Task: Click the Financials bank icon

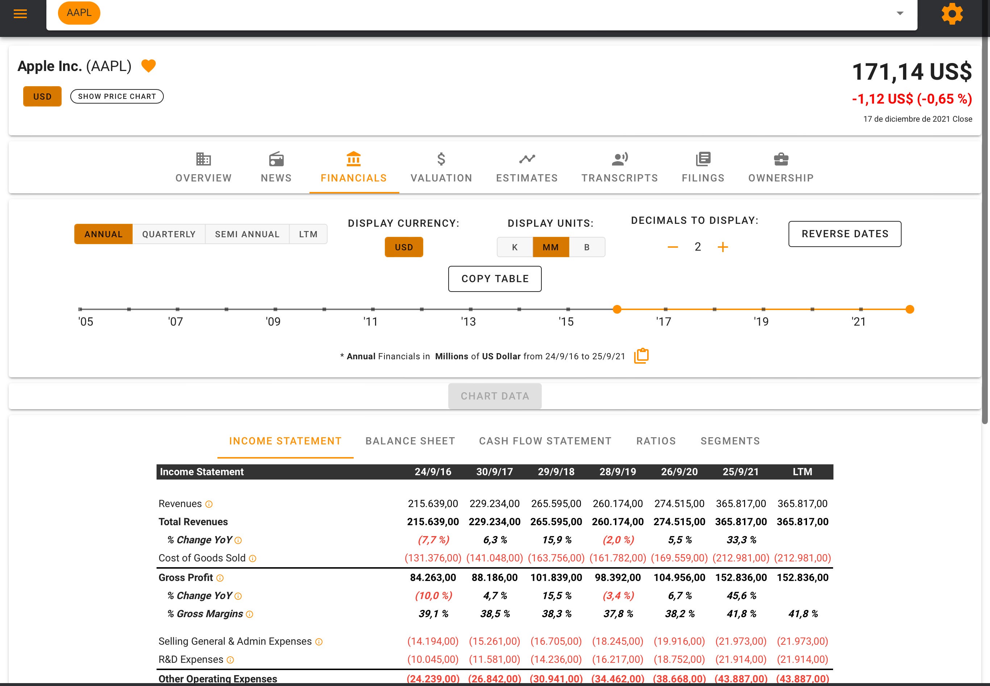Action: (x=354, y=159)
